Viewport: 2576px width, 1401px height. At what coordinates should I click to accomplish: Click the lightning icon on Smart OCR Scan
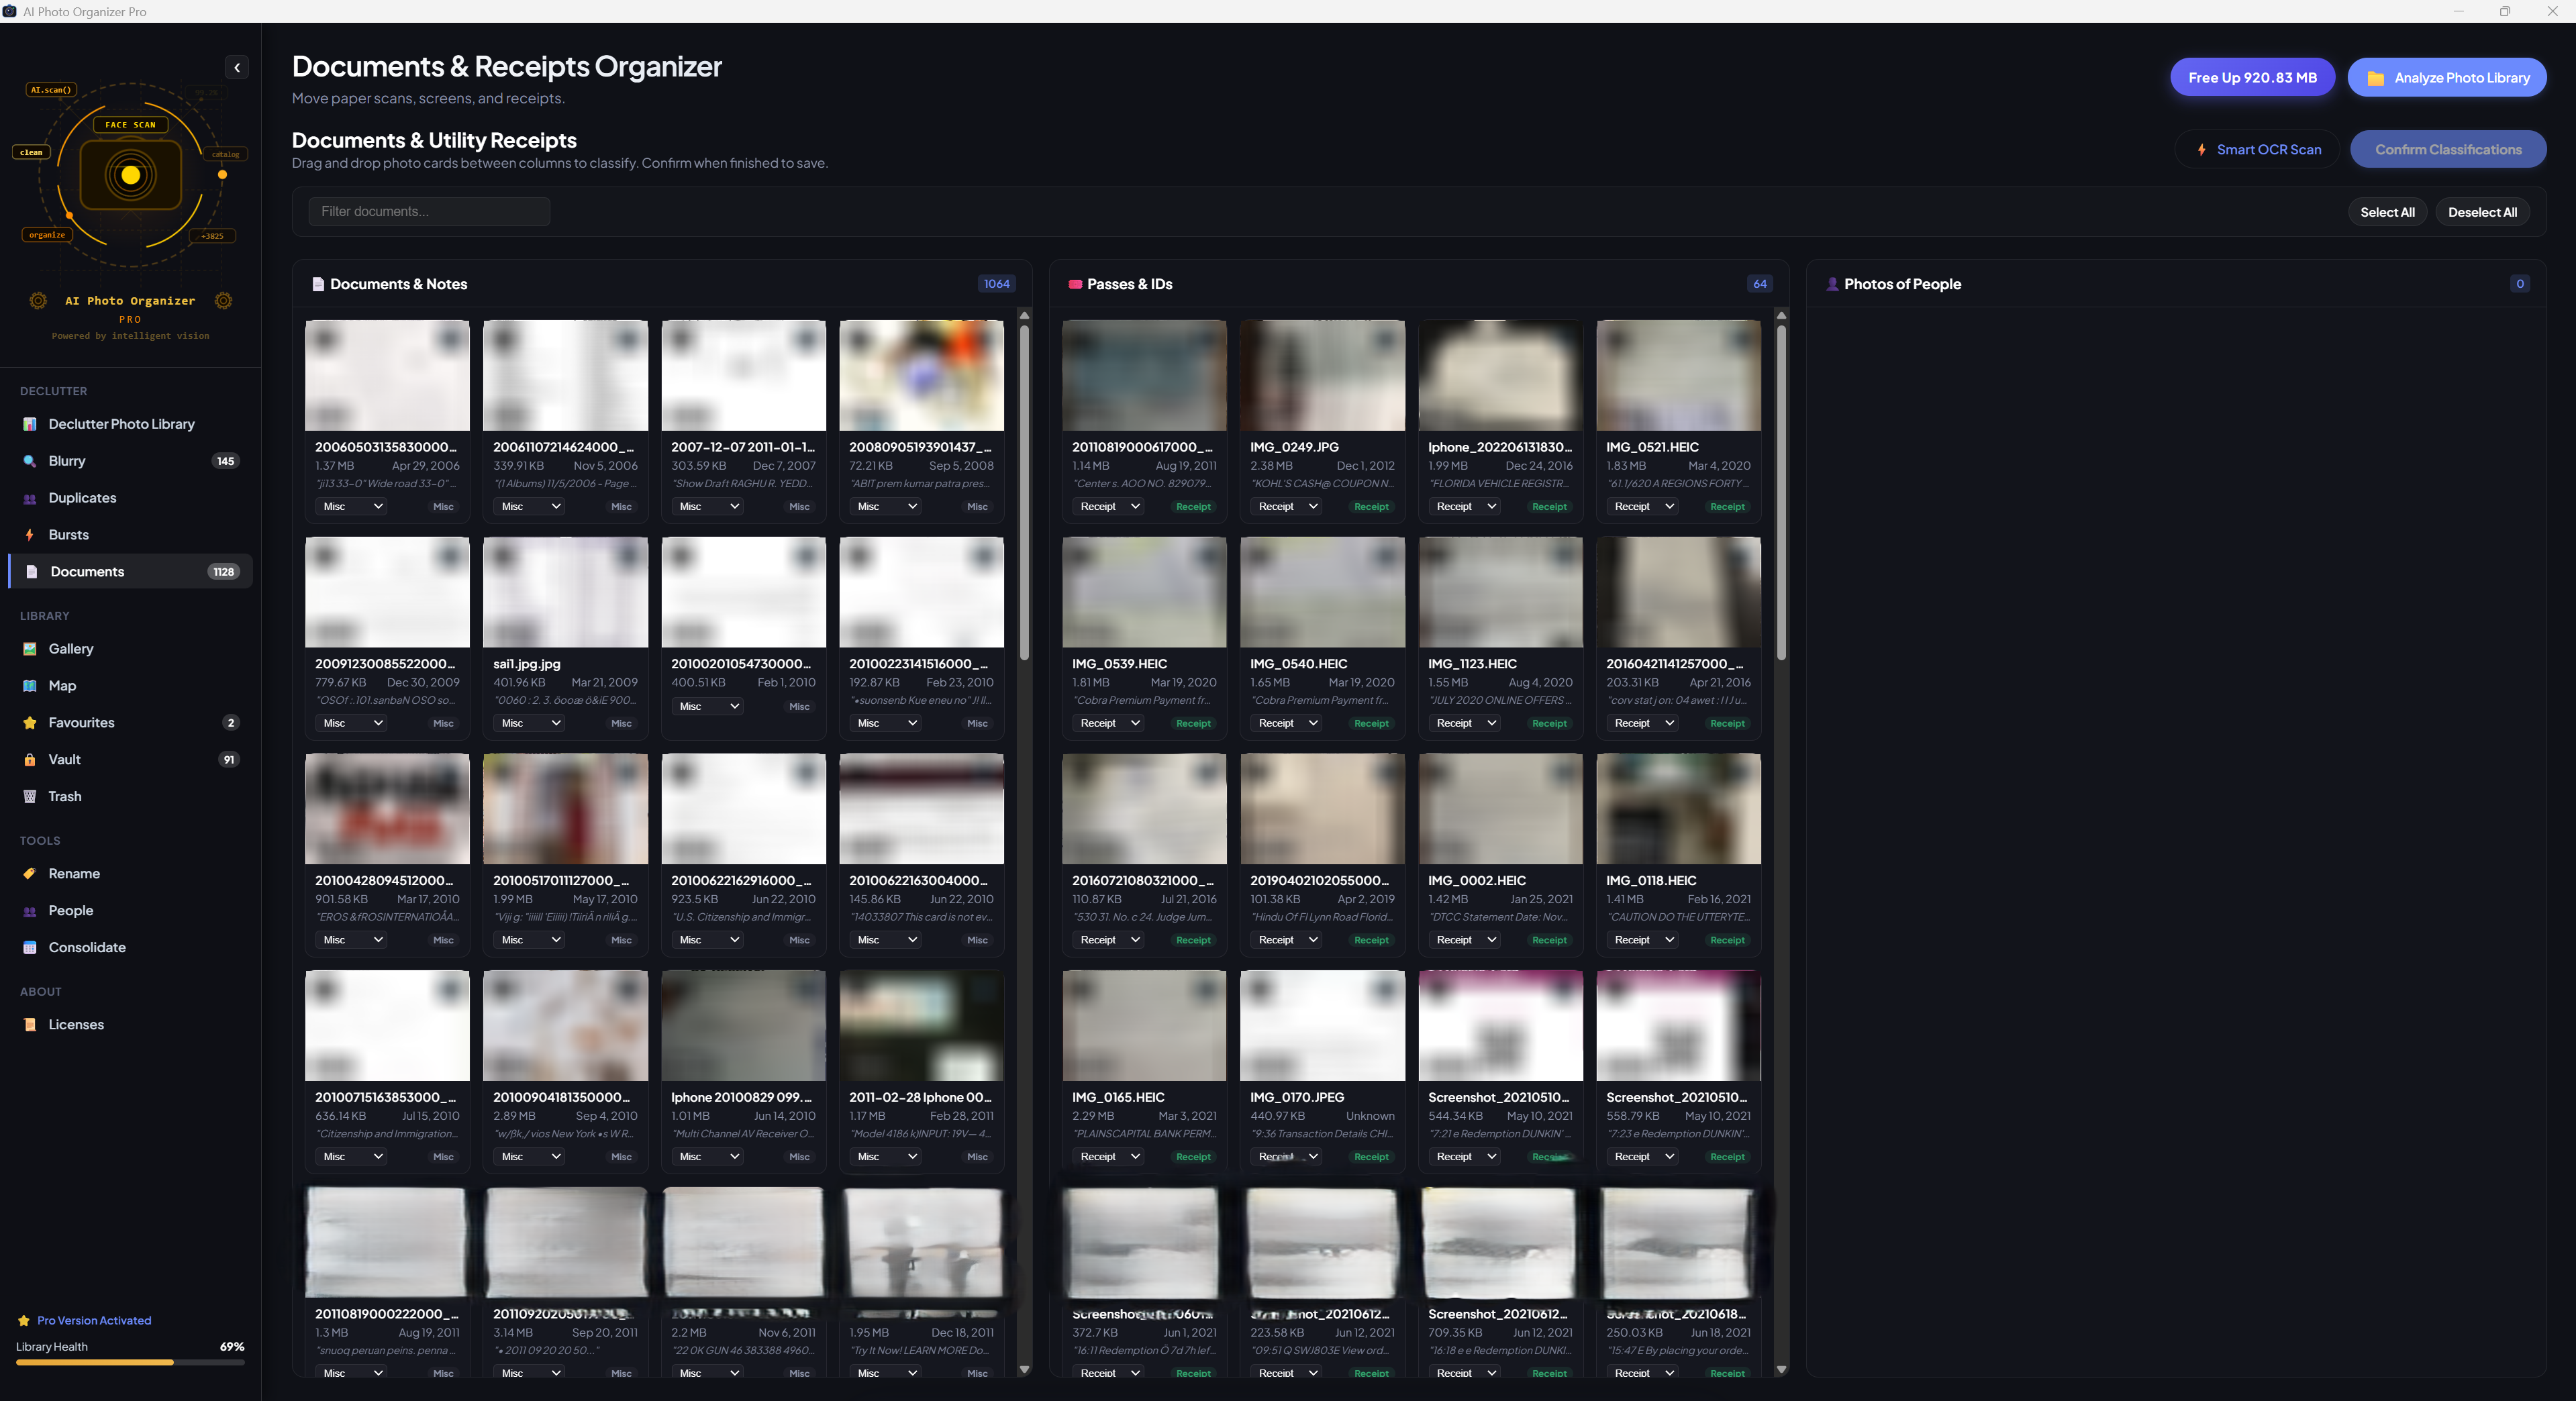(2201, 150)
